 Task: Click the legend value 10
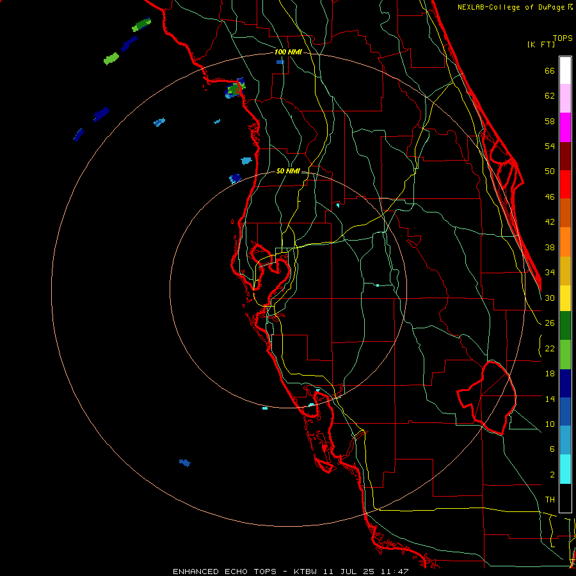[550, 424]
